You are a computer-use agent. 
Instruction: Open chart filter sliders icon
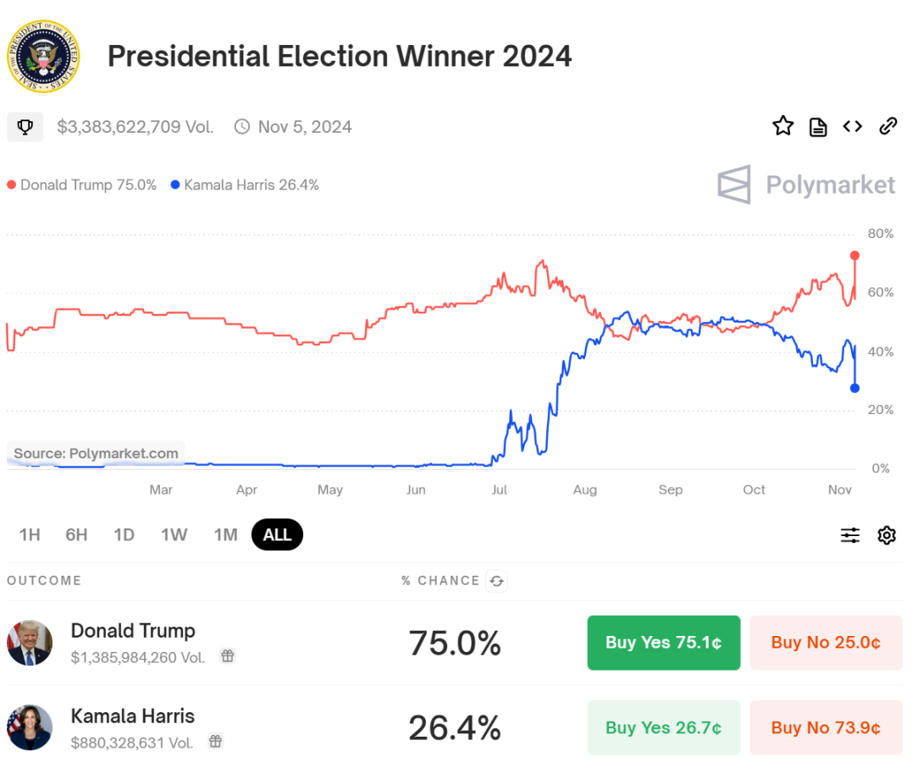[849, 535]
